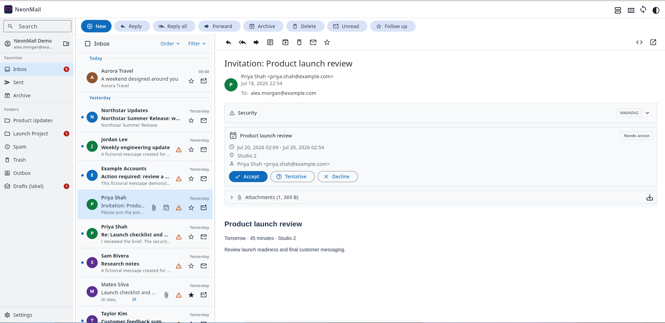The image size is (665, 323).
Task: Accept the Product launch review invitation
Action: coord(248,177)
